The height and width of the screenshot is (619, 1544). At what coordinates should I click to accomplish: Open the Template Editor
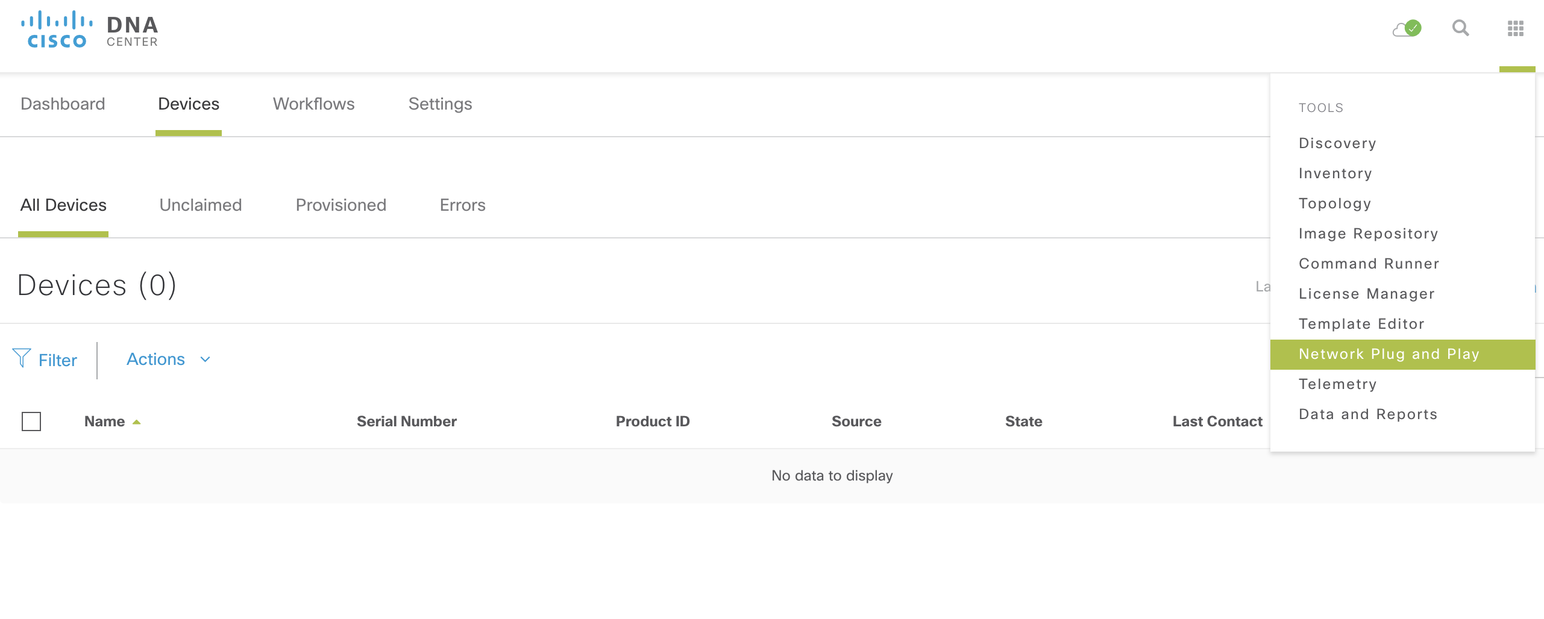click(1361, 323)
